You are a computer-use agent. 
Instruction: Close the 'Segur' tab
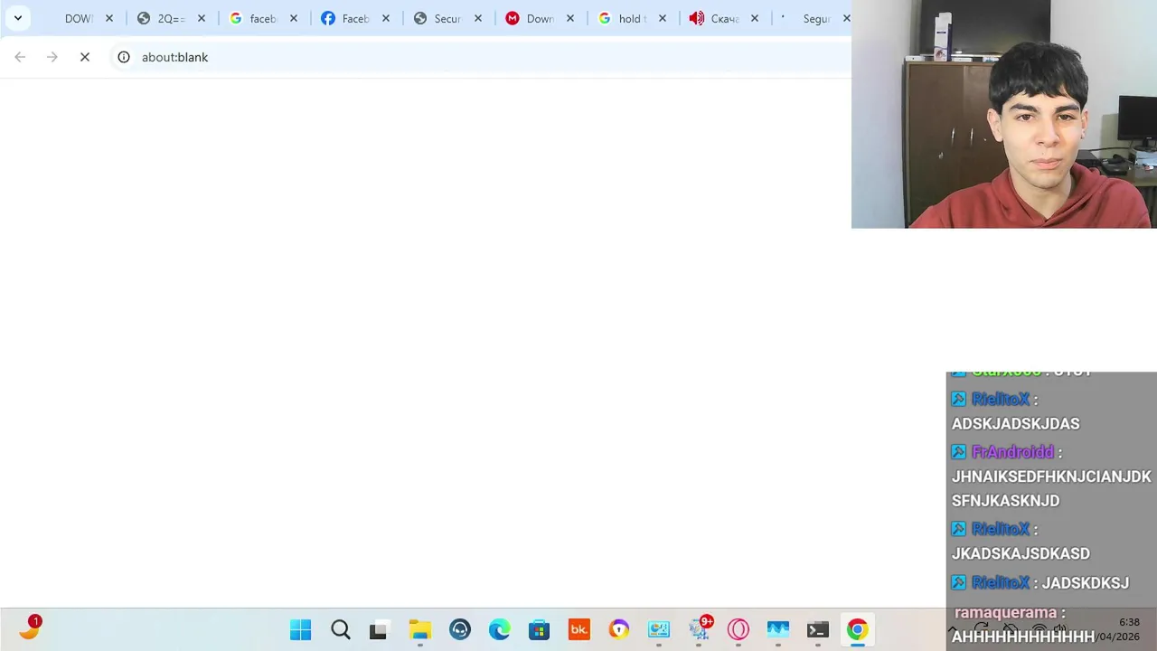846,18
